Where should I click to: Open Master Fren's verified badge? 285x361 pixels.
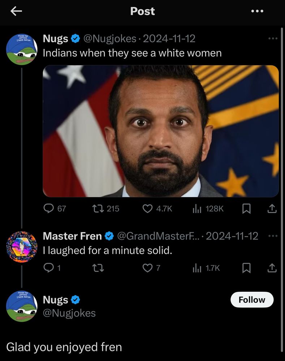click(108, 236)
